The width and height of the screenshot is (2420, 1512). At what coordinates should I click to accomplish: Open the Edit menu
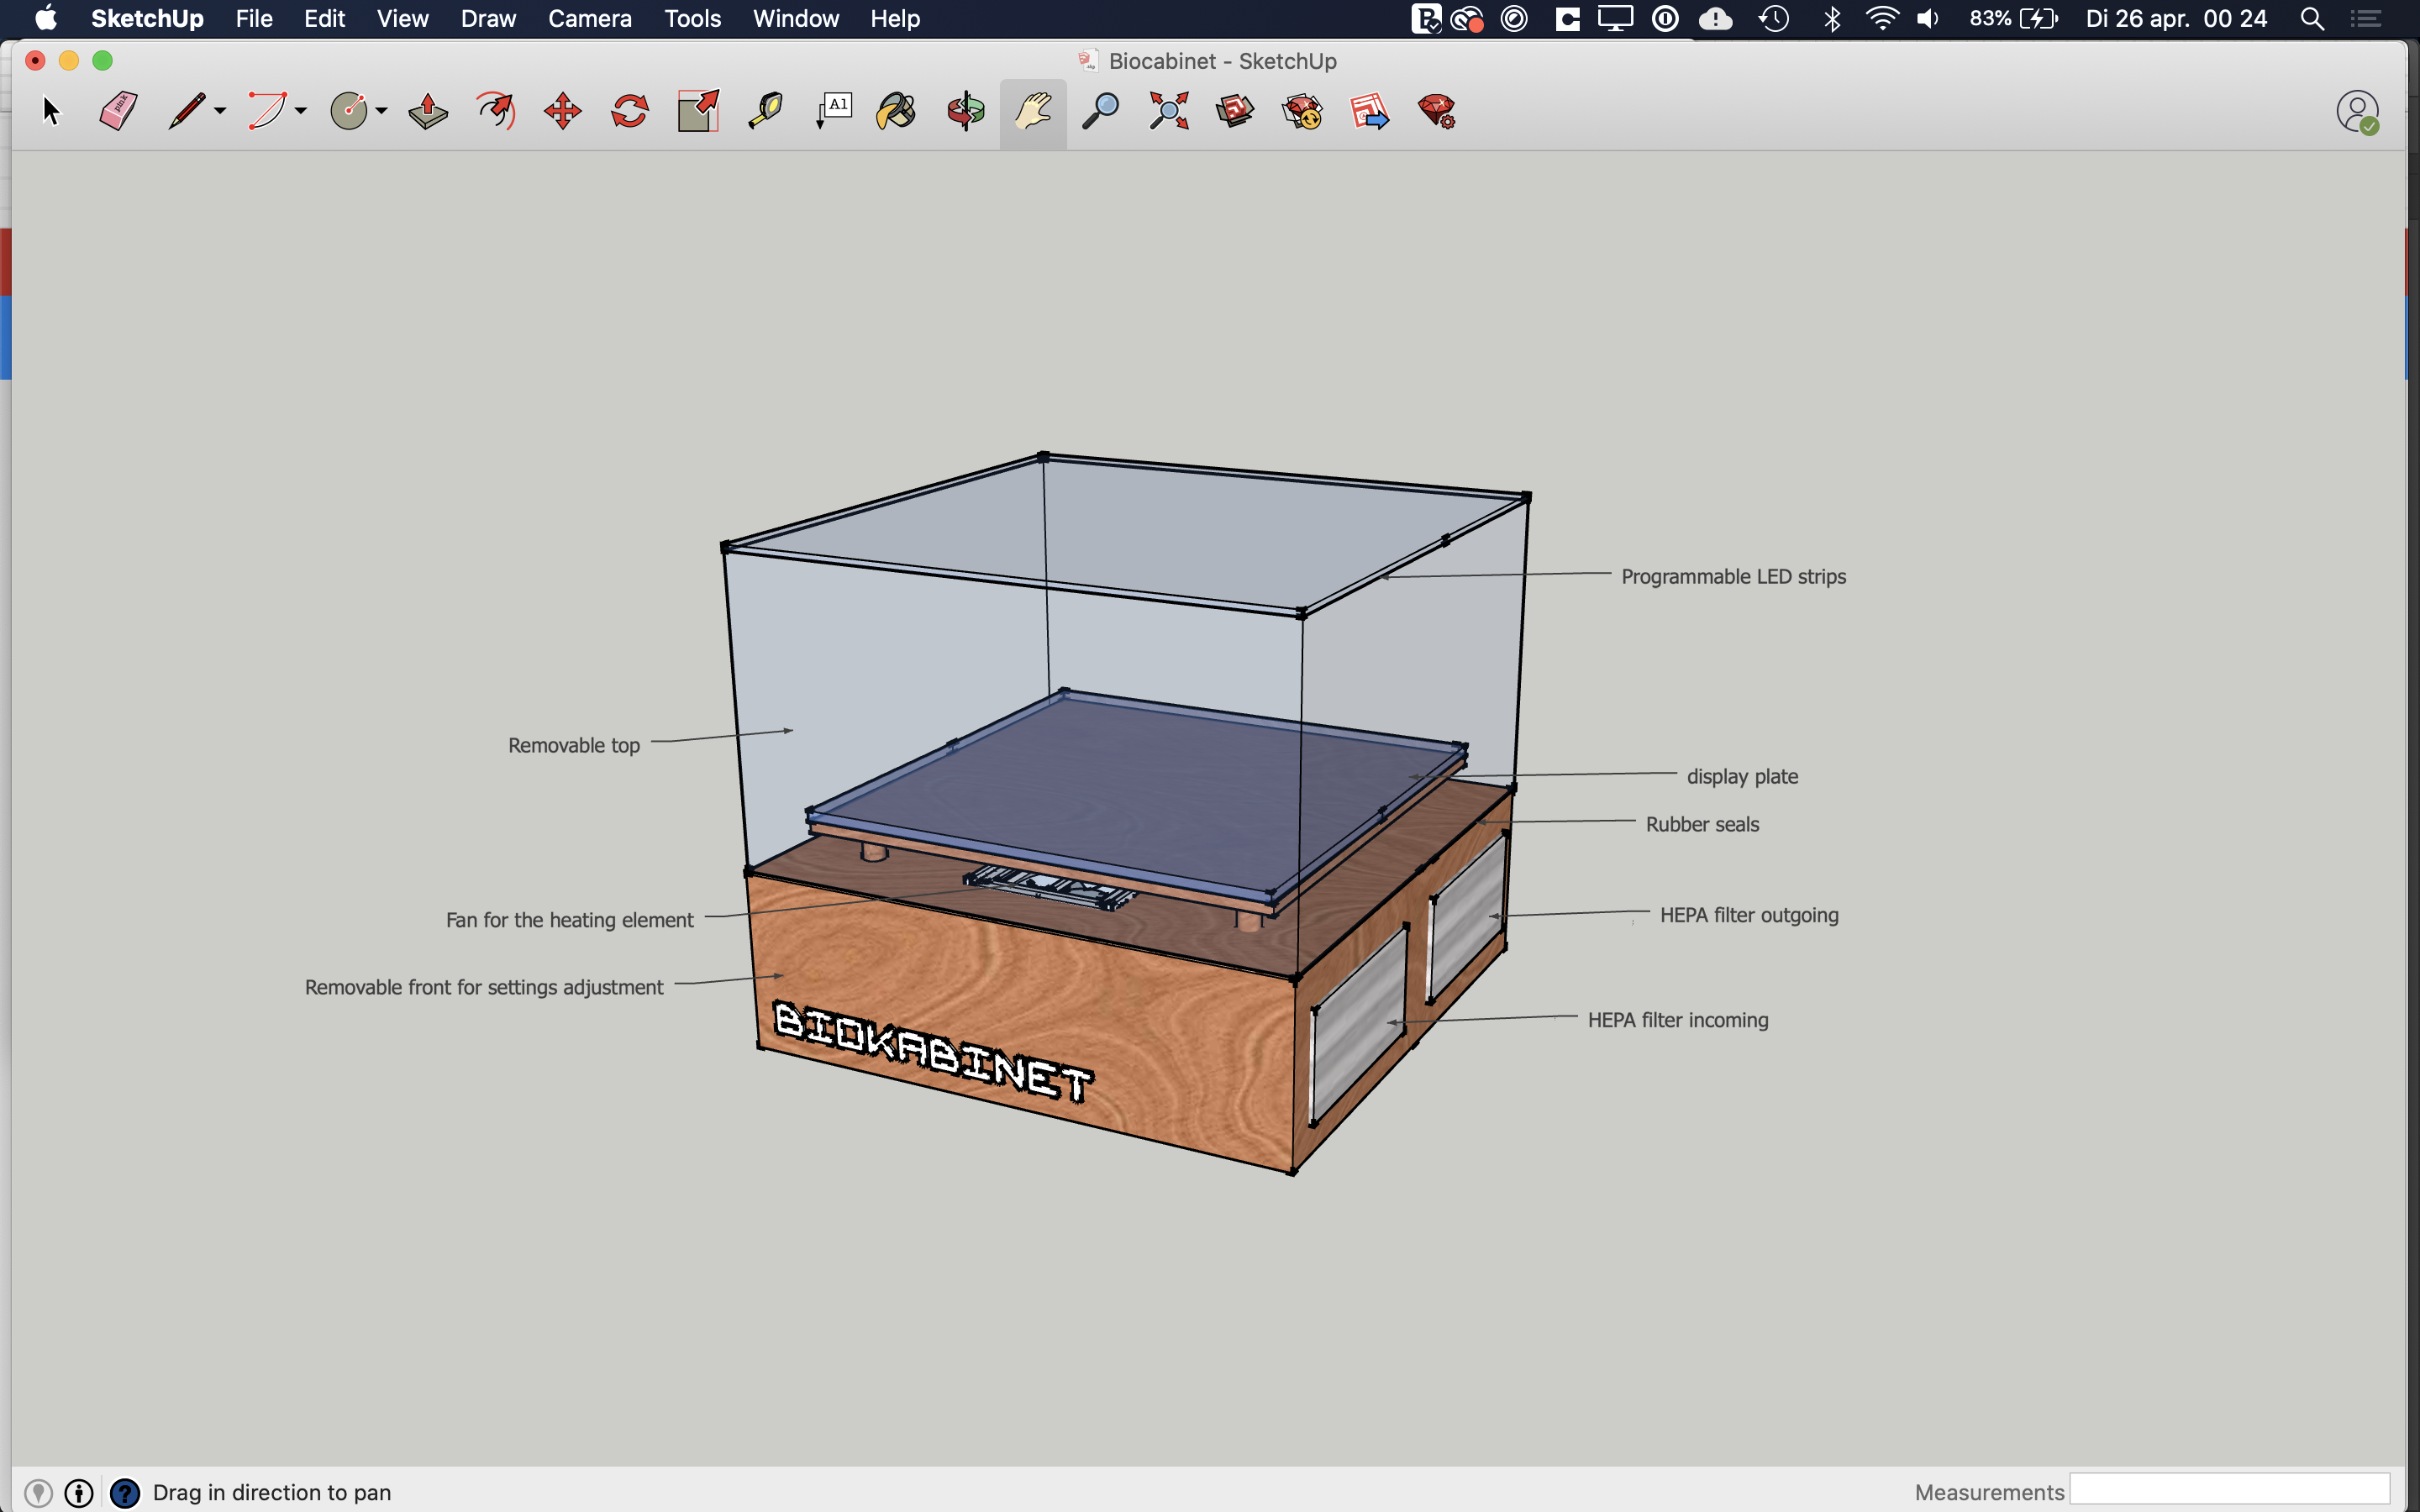coord(325,19)
